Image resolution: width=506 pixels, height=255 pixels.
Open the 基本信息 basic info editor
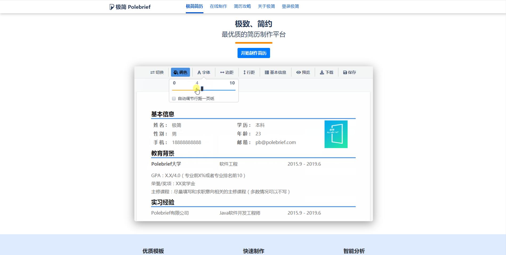click(275, 72)
